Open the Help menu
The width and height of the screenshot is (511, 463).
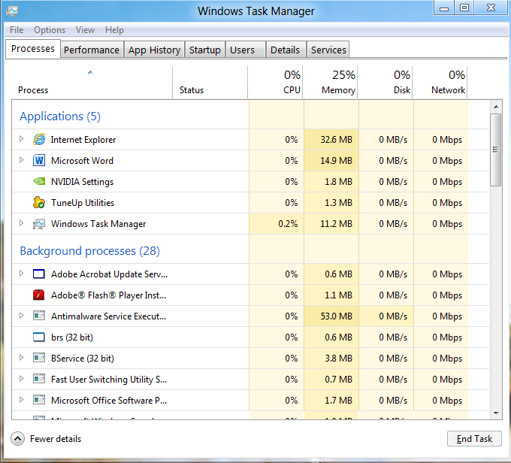[x=114, y=30]
